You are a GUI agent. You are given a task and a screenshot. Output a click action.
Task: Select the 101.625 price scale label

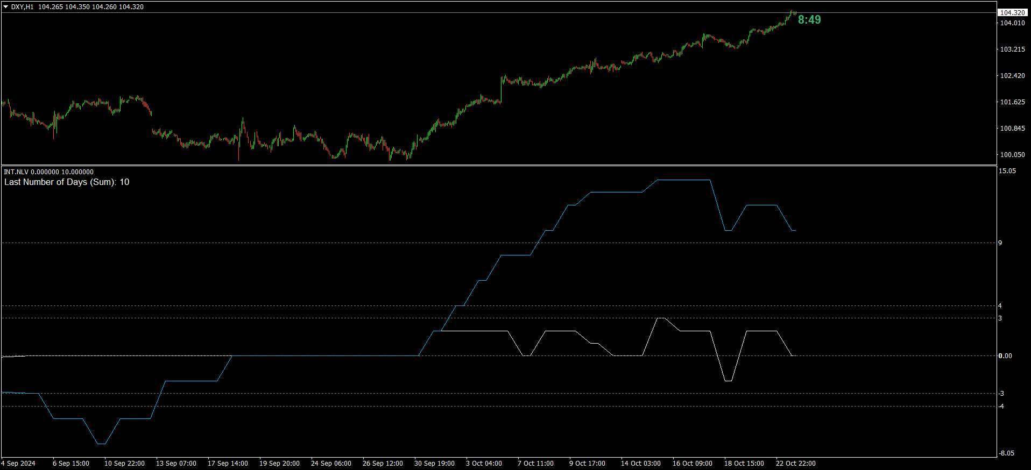1012,102
